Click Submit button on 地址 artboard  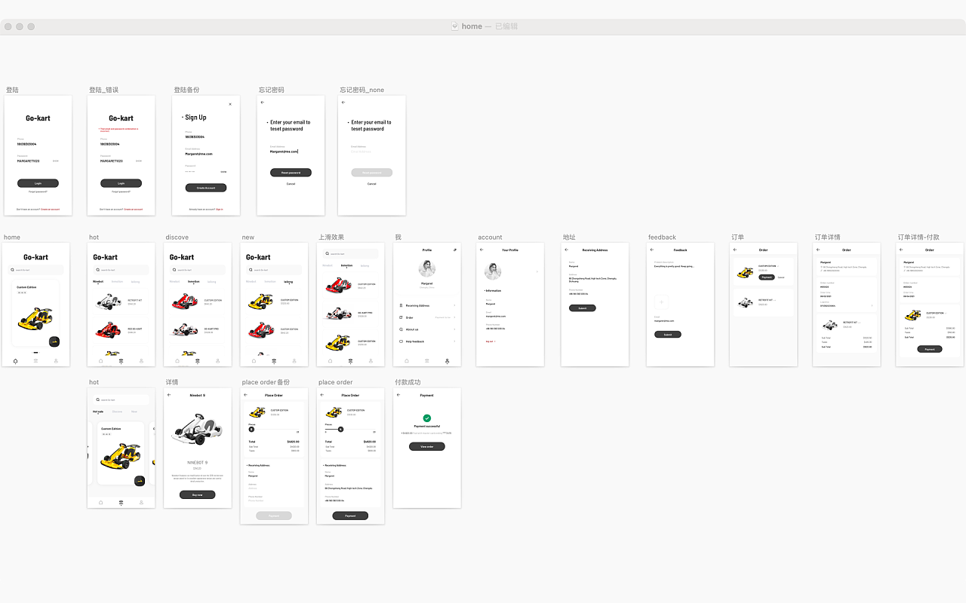[x=582, y=308]
